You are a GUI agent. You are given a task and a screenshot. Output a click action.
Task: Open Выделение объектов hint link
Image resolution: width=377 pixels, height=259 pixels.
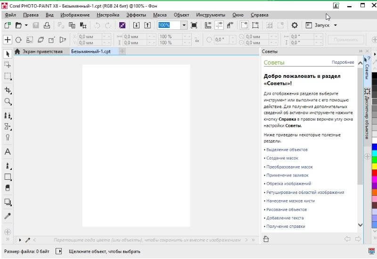point(287,150)
